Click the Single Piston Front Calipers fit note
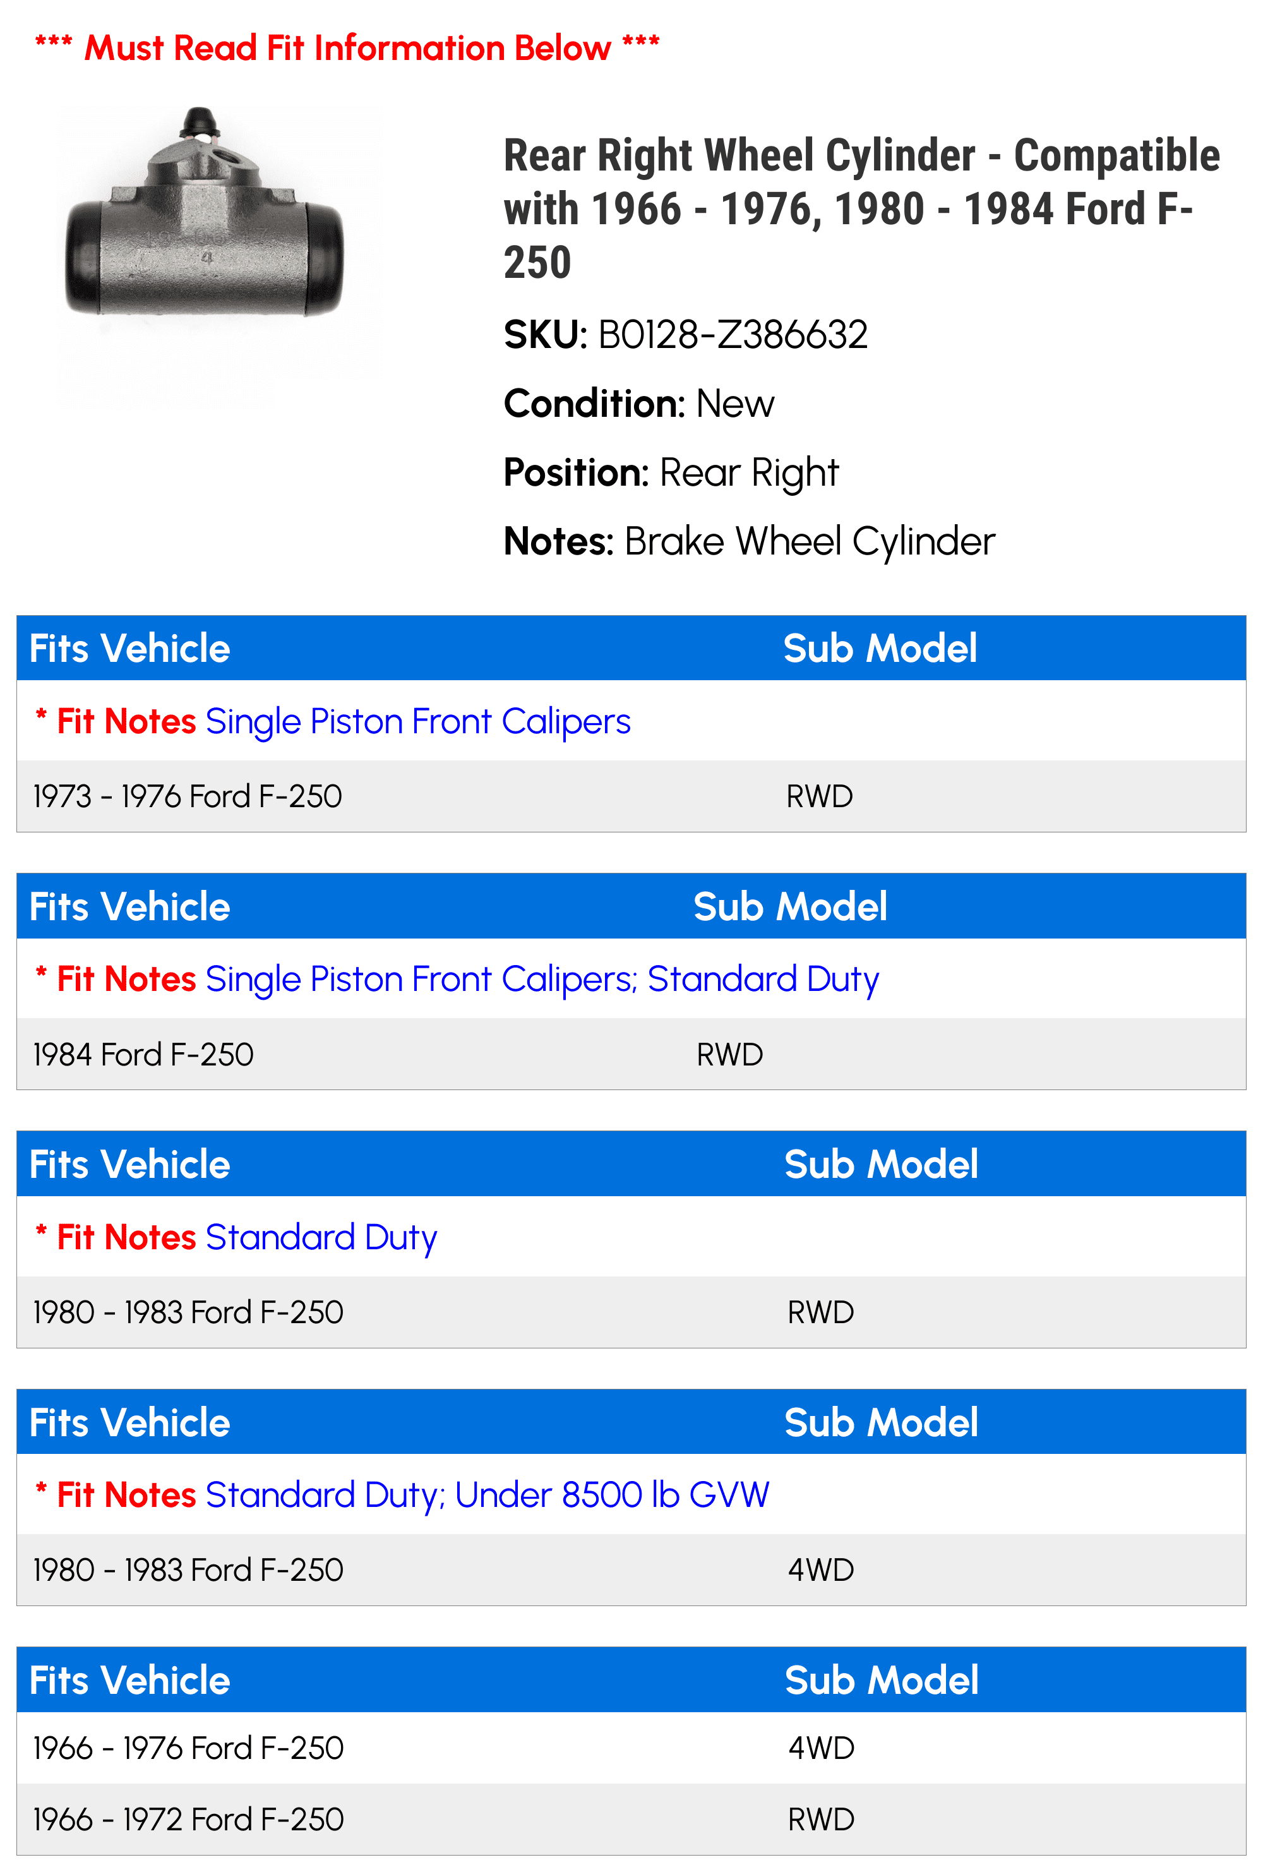Screen dimensions: 1263x1872 click(x=417, y=721)
